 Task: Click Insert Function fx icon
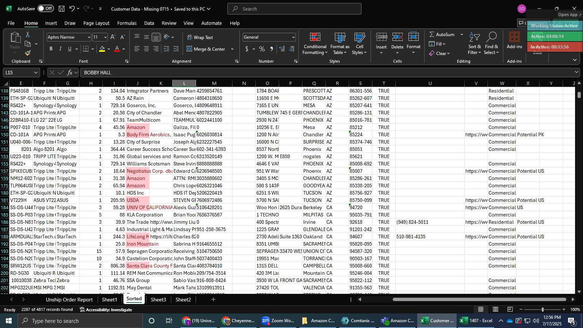[x=70, y=73]
